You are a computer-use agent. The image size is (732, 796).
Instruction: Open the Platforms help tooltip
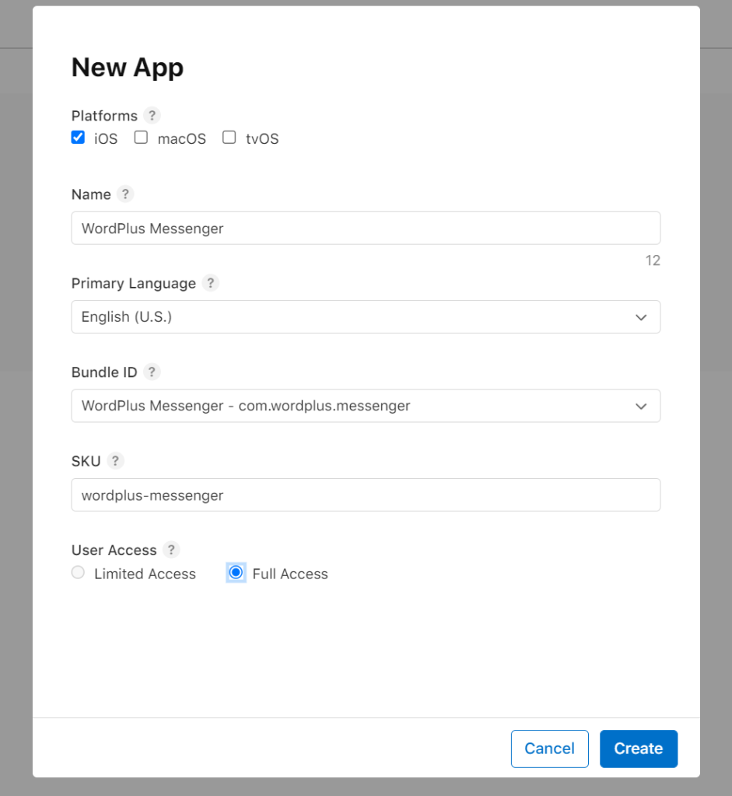point(152,115)
